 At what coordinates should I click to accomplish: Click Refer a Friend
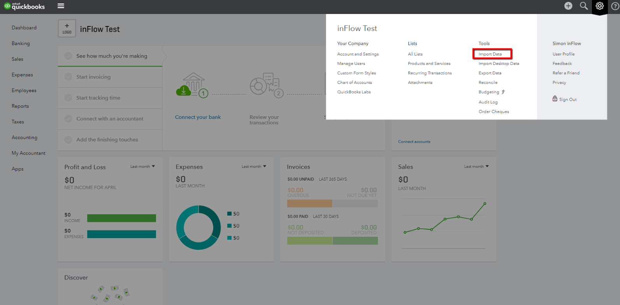tap(566, 73)
